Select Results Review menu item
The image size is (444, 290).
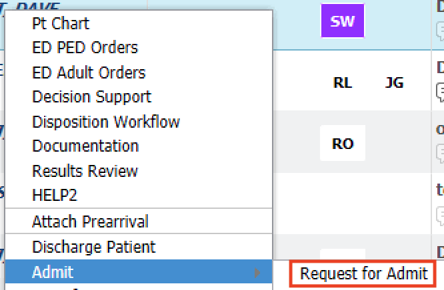click(85, 171)
